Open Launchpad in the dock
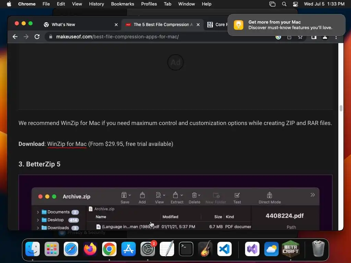Image resolution: width=351 pixels, height=263 pixels. (x=52, y=249)
